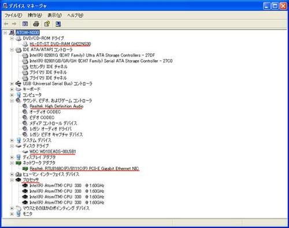Expand the システム デバイス category
The width and height of the screenshot is (289, 228).
point(12,141)
